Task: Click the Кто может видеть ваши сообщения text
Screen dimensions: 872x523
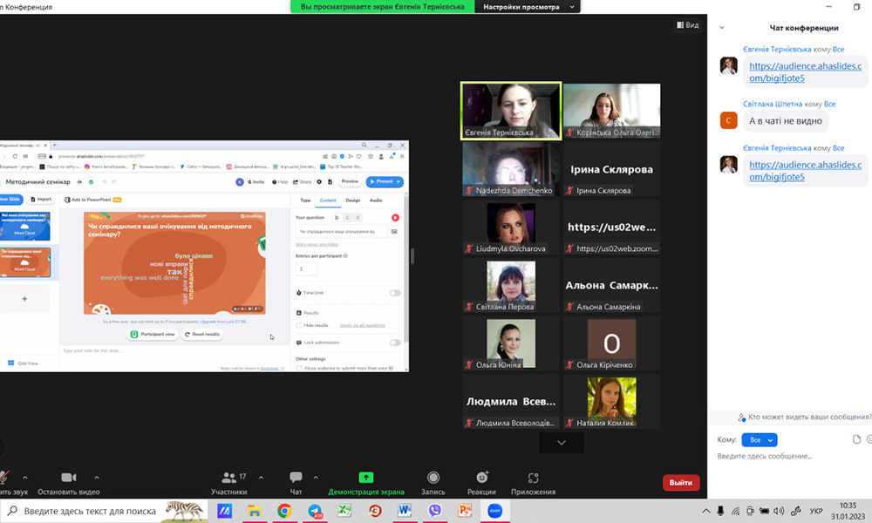Action: [810, 417]
